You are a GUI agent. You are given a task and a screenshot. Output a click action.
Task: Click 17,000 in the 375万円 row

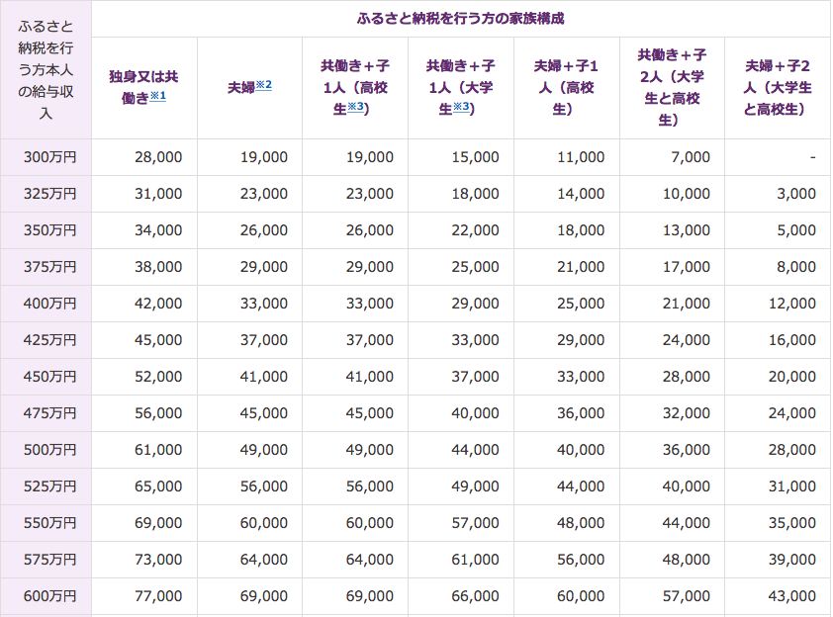click(686, 267)
